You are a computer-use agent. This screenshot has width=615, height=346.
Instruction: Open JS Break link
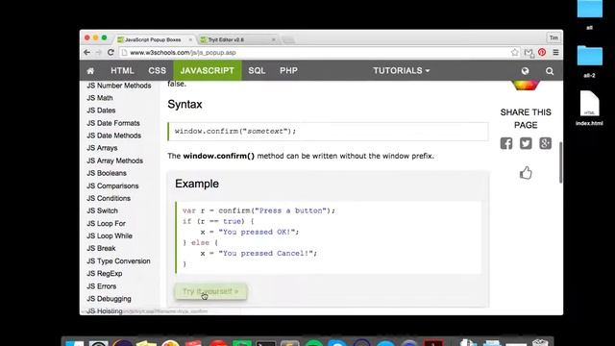(101, 248)
